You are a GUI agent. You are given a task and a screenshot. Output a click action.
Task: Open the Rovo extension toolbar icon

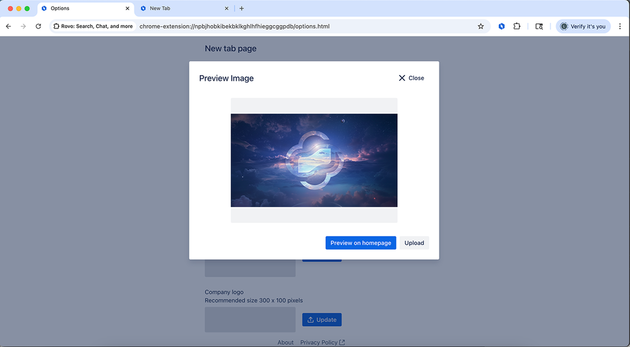[501, 26]
